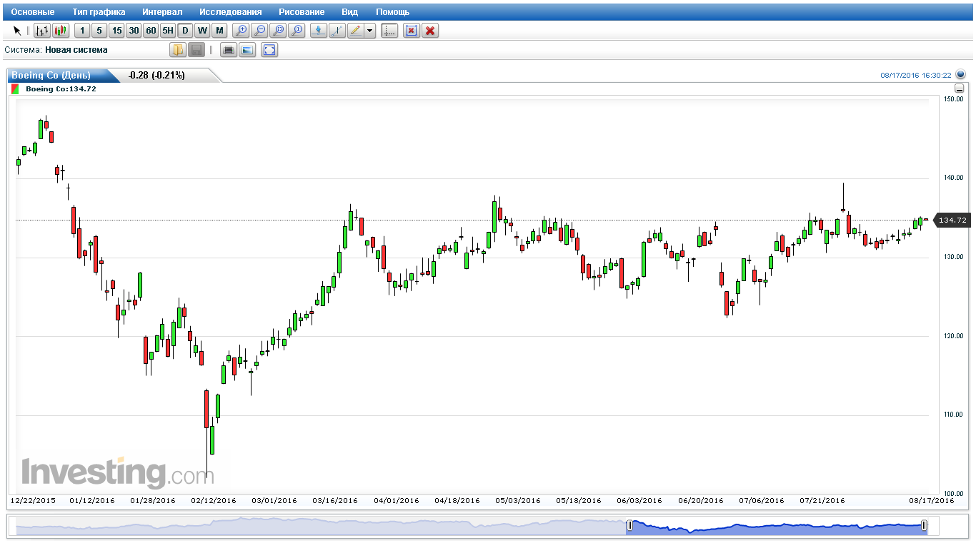Click the 140.00 price axis label
Viewport: 976px width, 548px height.
point(954,178)
